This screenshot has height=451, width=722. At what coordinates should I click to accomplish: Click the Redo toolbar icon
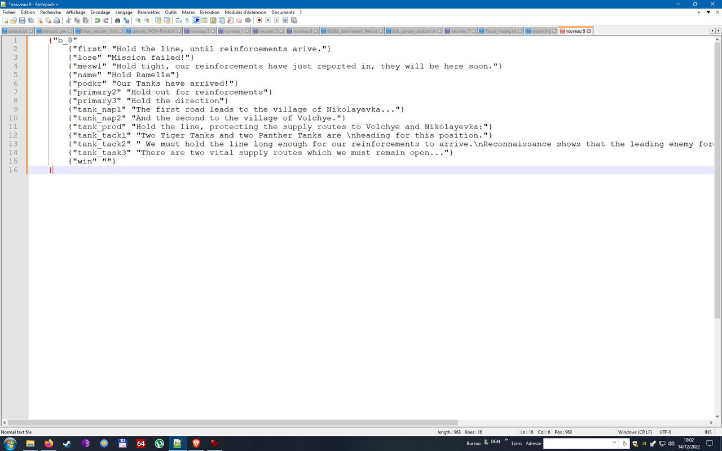tap(105, 20)
